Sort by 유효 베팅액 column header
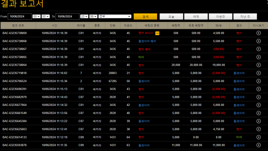This screenshot has width=268, height=151. click(x=196, y=25)
